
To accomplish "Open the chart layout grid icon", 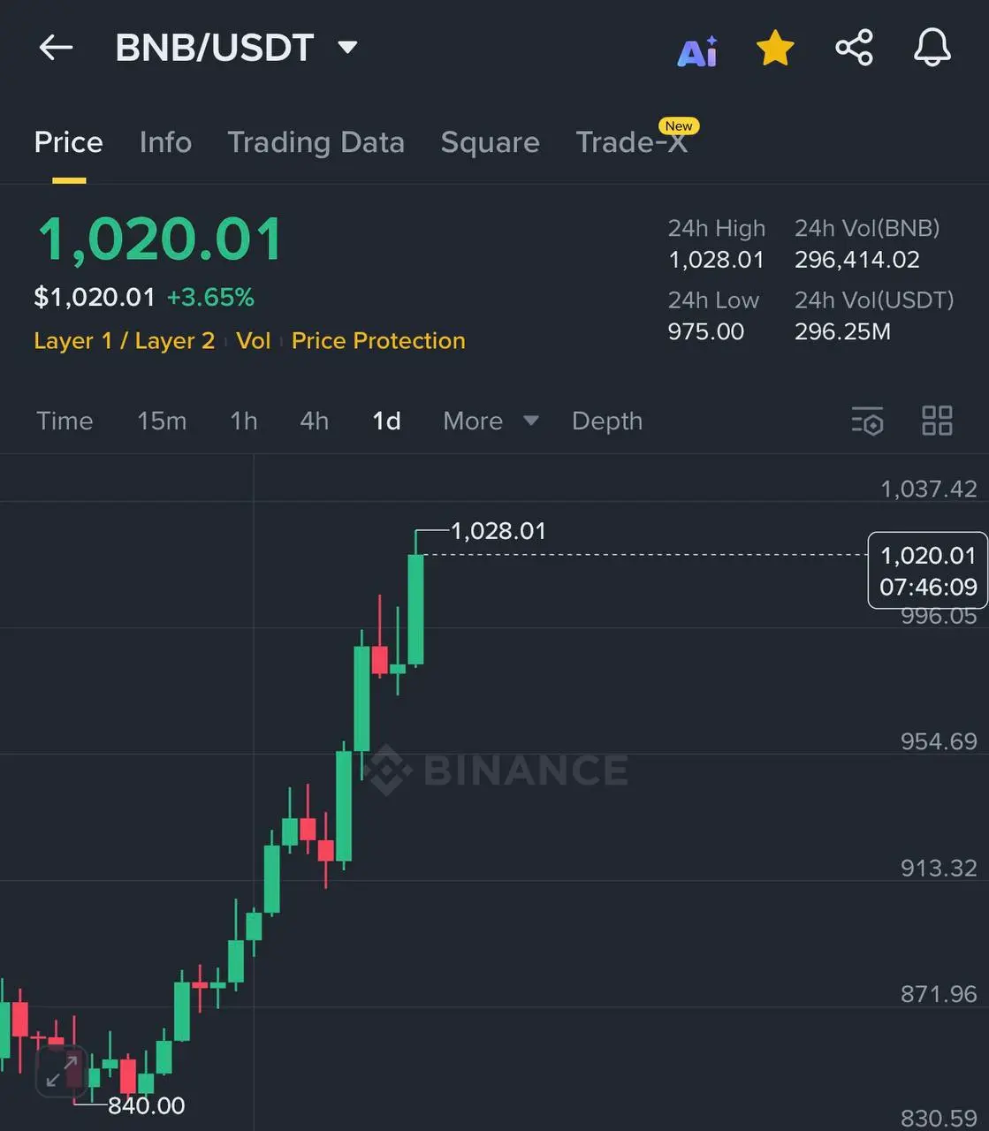I will point(937,421).
